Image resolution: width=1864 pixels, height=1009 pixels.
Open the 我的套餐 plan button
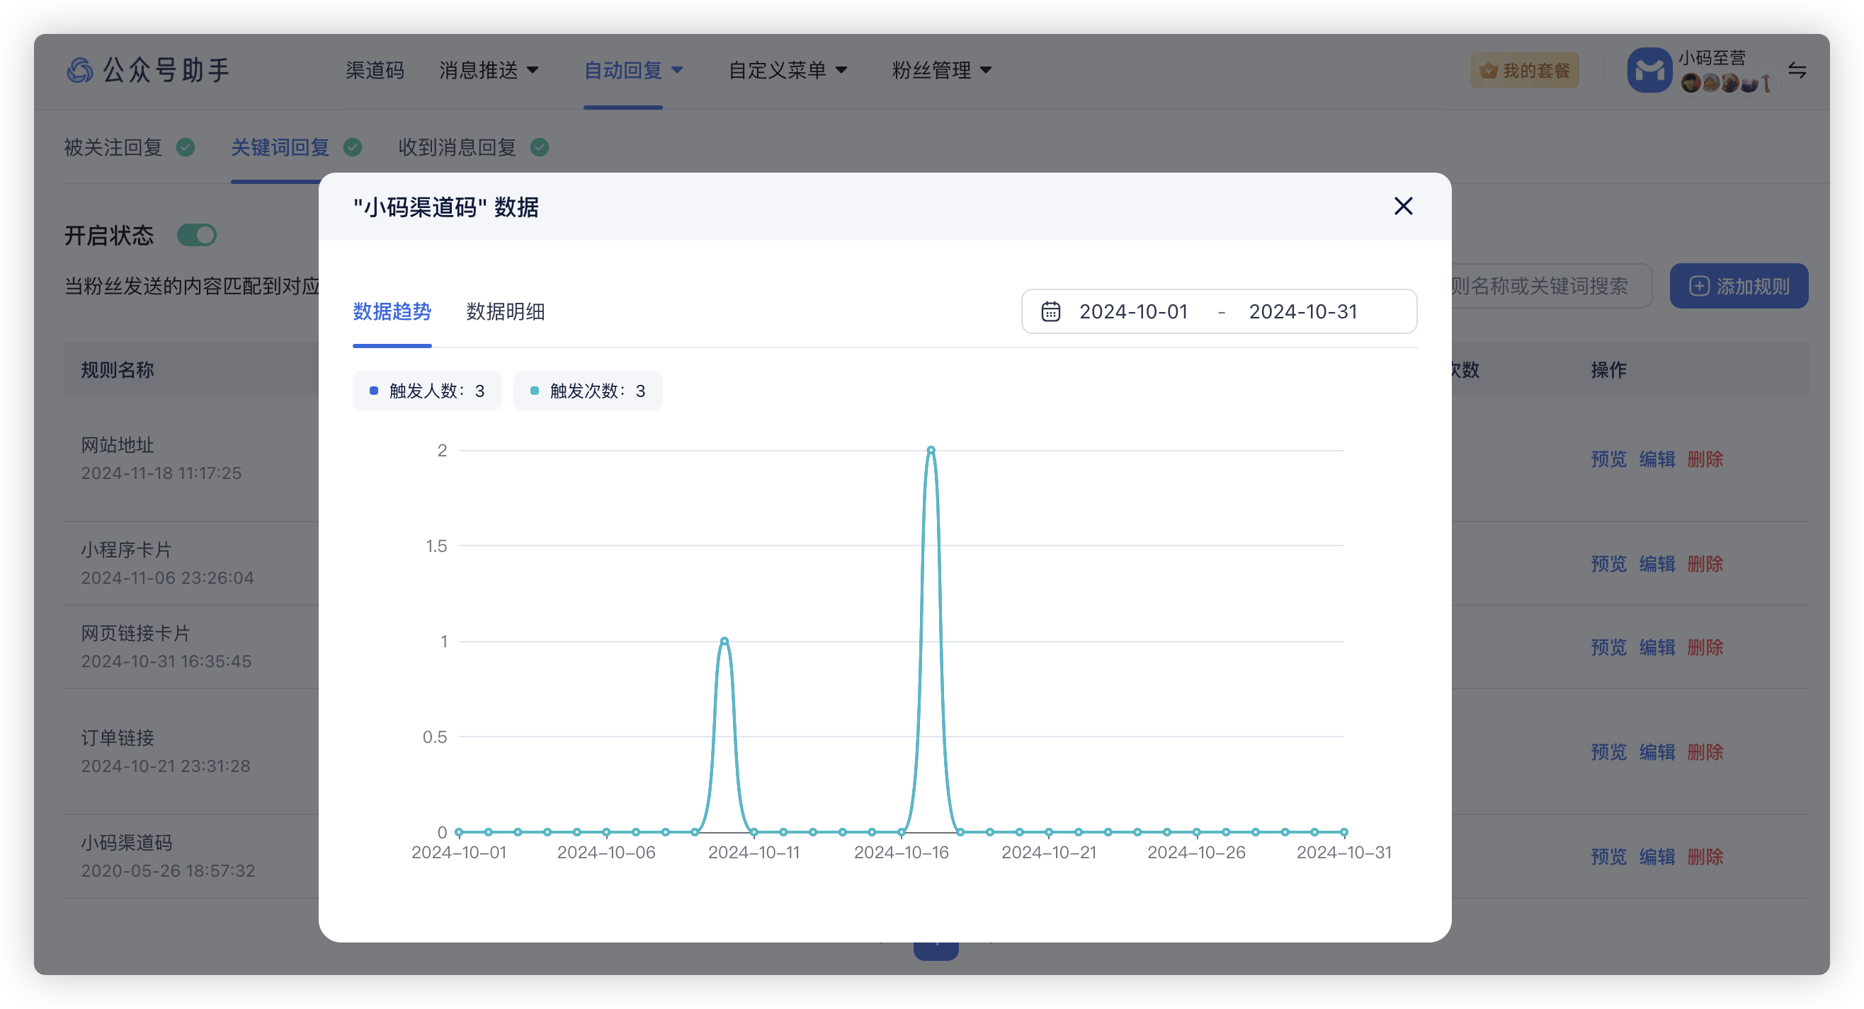coord(1524,70)
